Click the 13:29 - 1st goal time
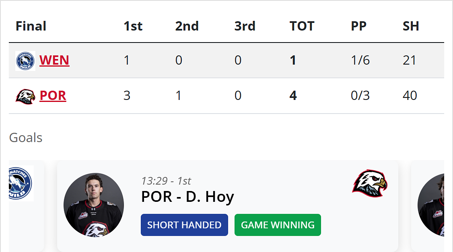 [166, 181]
